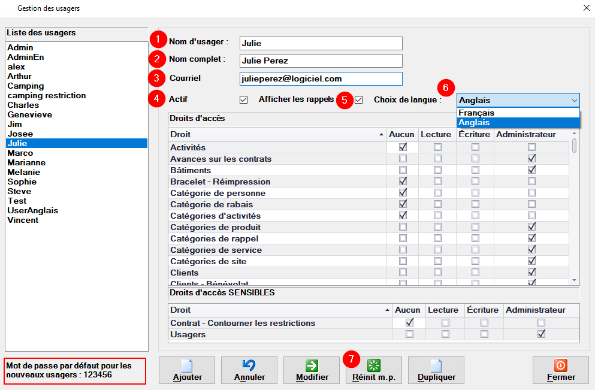The height and width of the screenshot is (390, 595).
Task: Check Lecture for the Activités row
Action: [437, 147]
